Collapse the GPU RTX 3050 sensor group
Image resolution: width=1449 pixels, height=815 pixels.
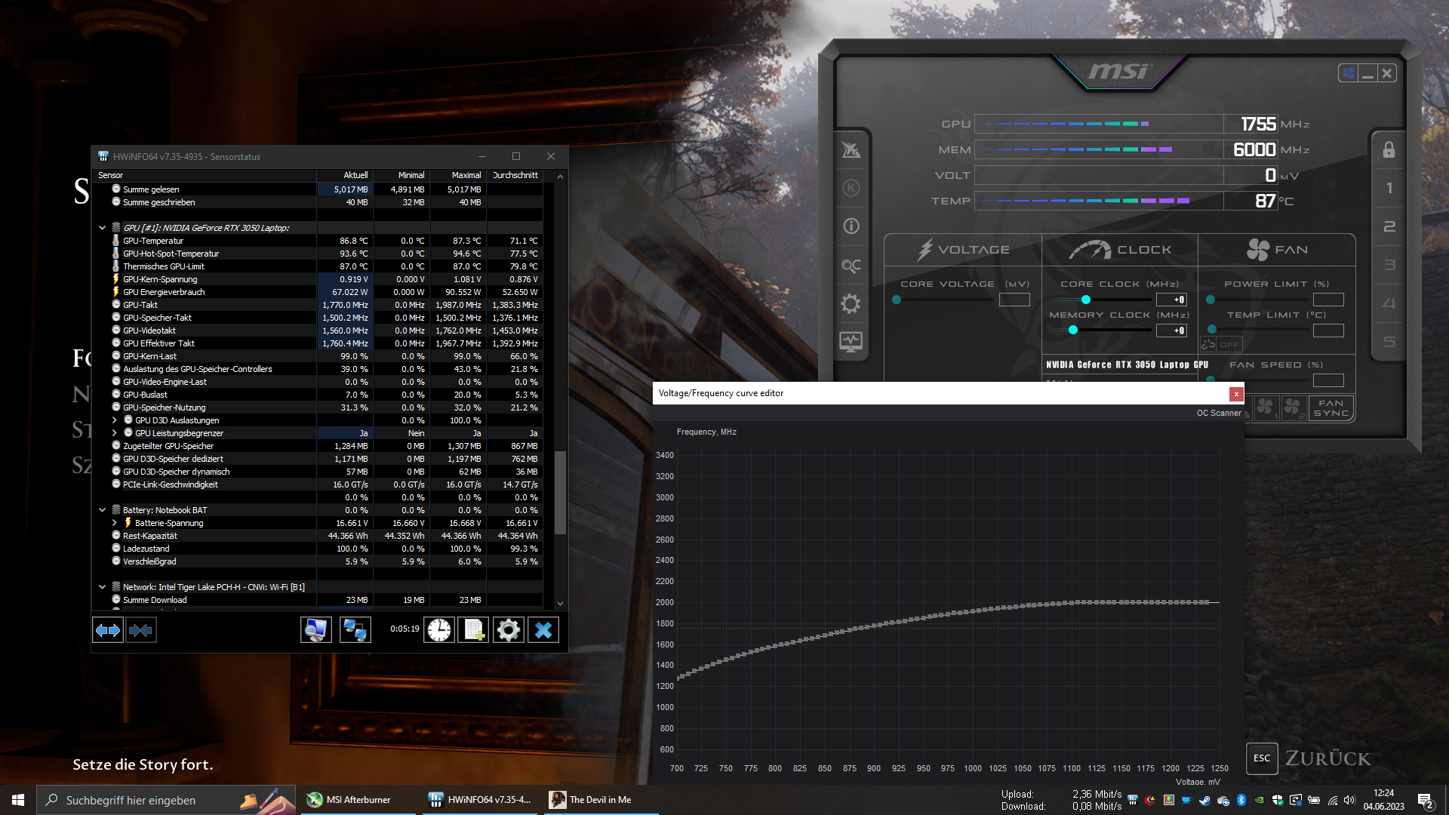click(x=102, y=228)
